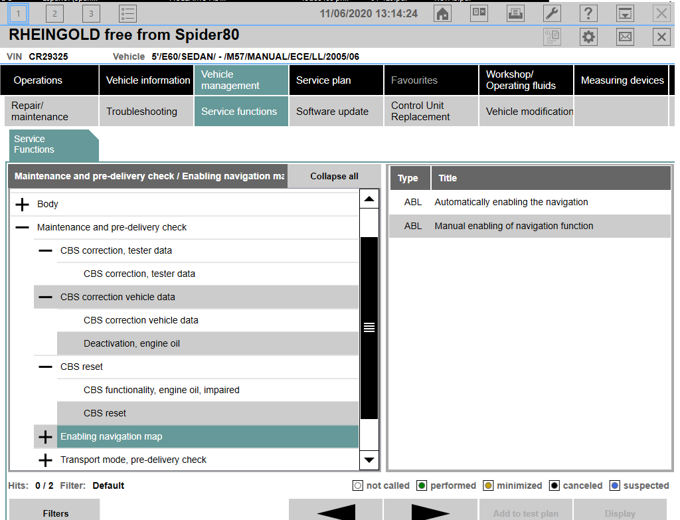Open Workshop/Operating fluids tab

point(526,80)
